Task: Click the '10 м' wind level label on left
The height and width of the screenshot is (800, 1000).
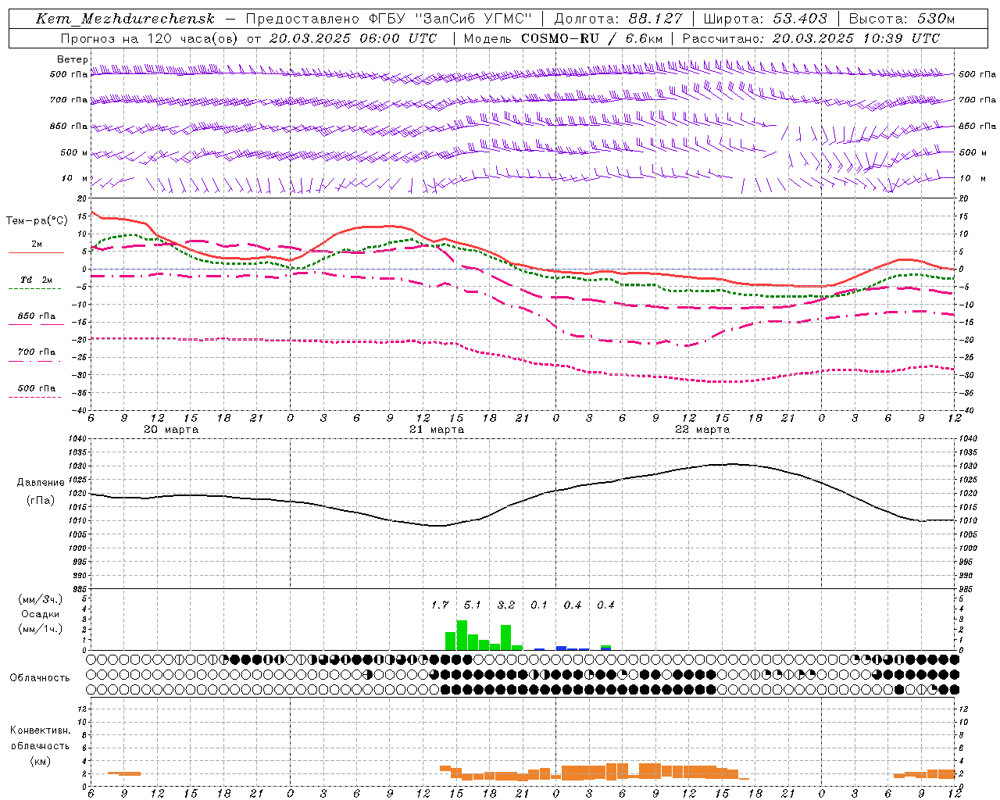Action: (x=74, y=178)
